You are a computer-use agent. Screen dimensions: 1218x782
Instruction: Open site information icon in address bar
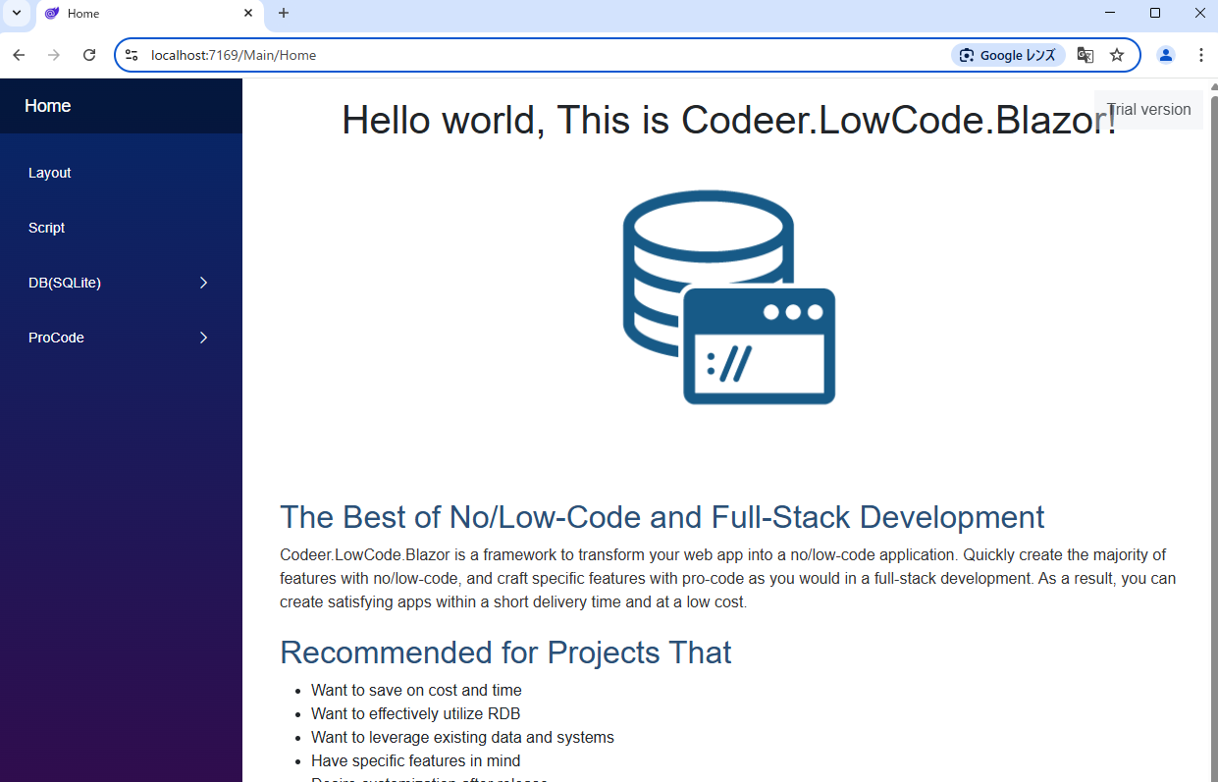(132, 55)
